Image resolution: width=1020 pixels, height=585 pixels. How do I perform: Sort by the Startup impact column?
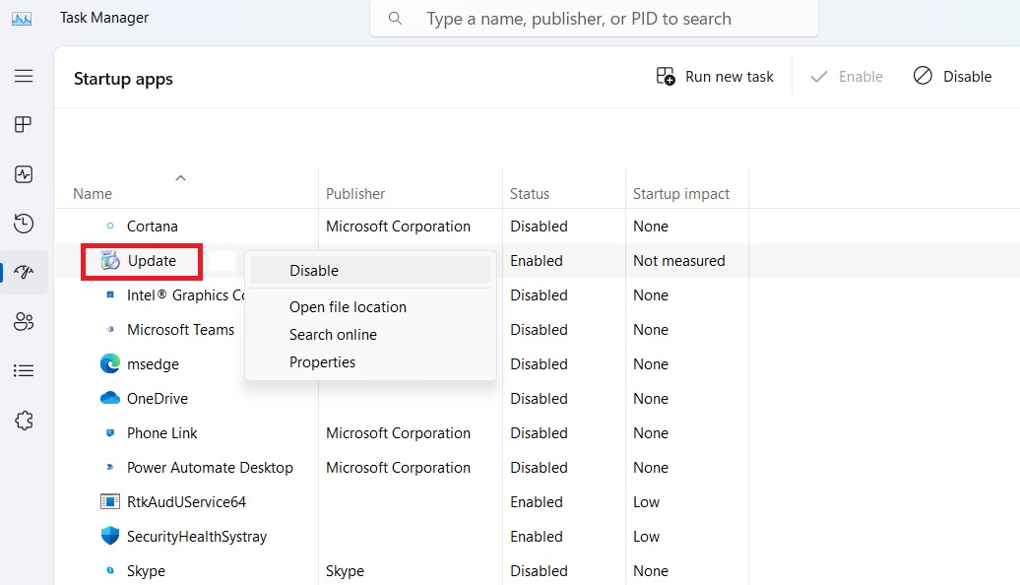(x=681, y=193)
